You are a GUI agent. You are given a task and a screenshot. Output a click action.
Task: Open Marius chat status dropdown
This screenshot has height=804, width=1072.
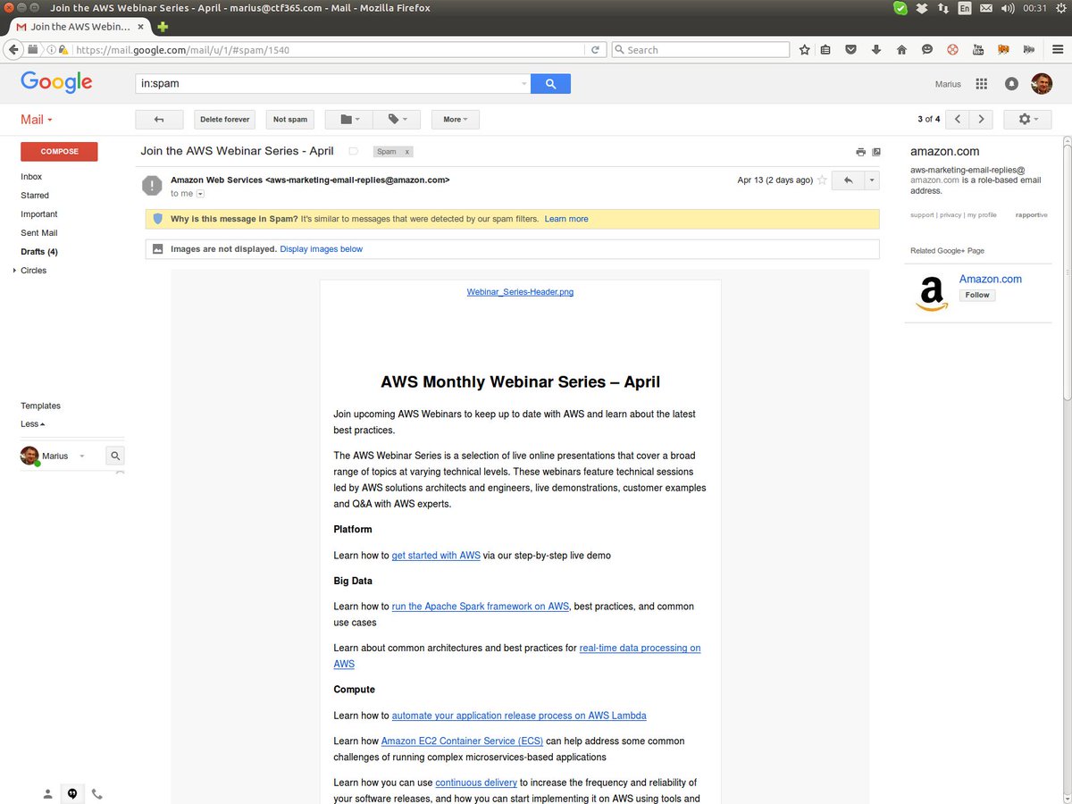(81, 456)
